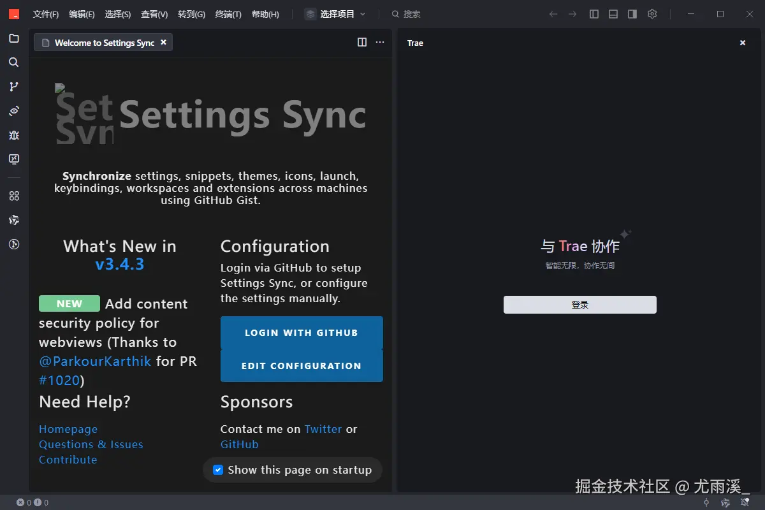
Task: Click the split editor icon
Action: point(362,42)
